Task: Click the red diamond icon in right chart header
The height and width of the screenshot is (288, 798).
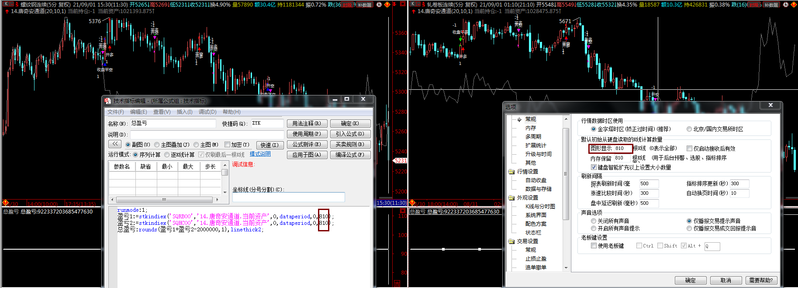Action: [x=794, y=4]
